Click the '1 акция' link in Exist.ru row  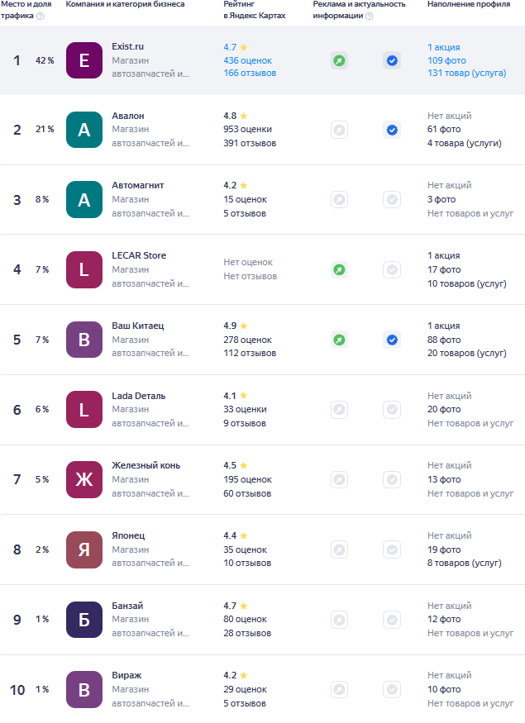[x=444, y=47]
